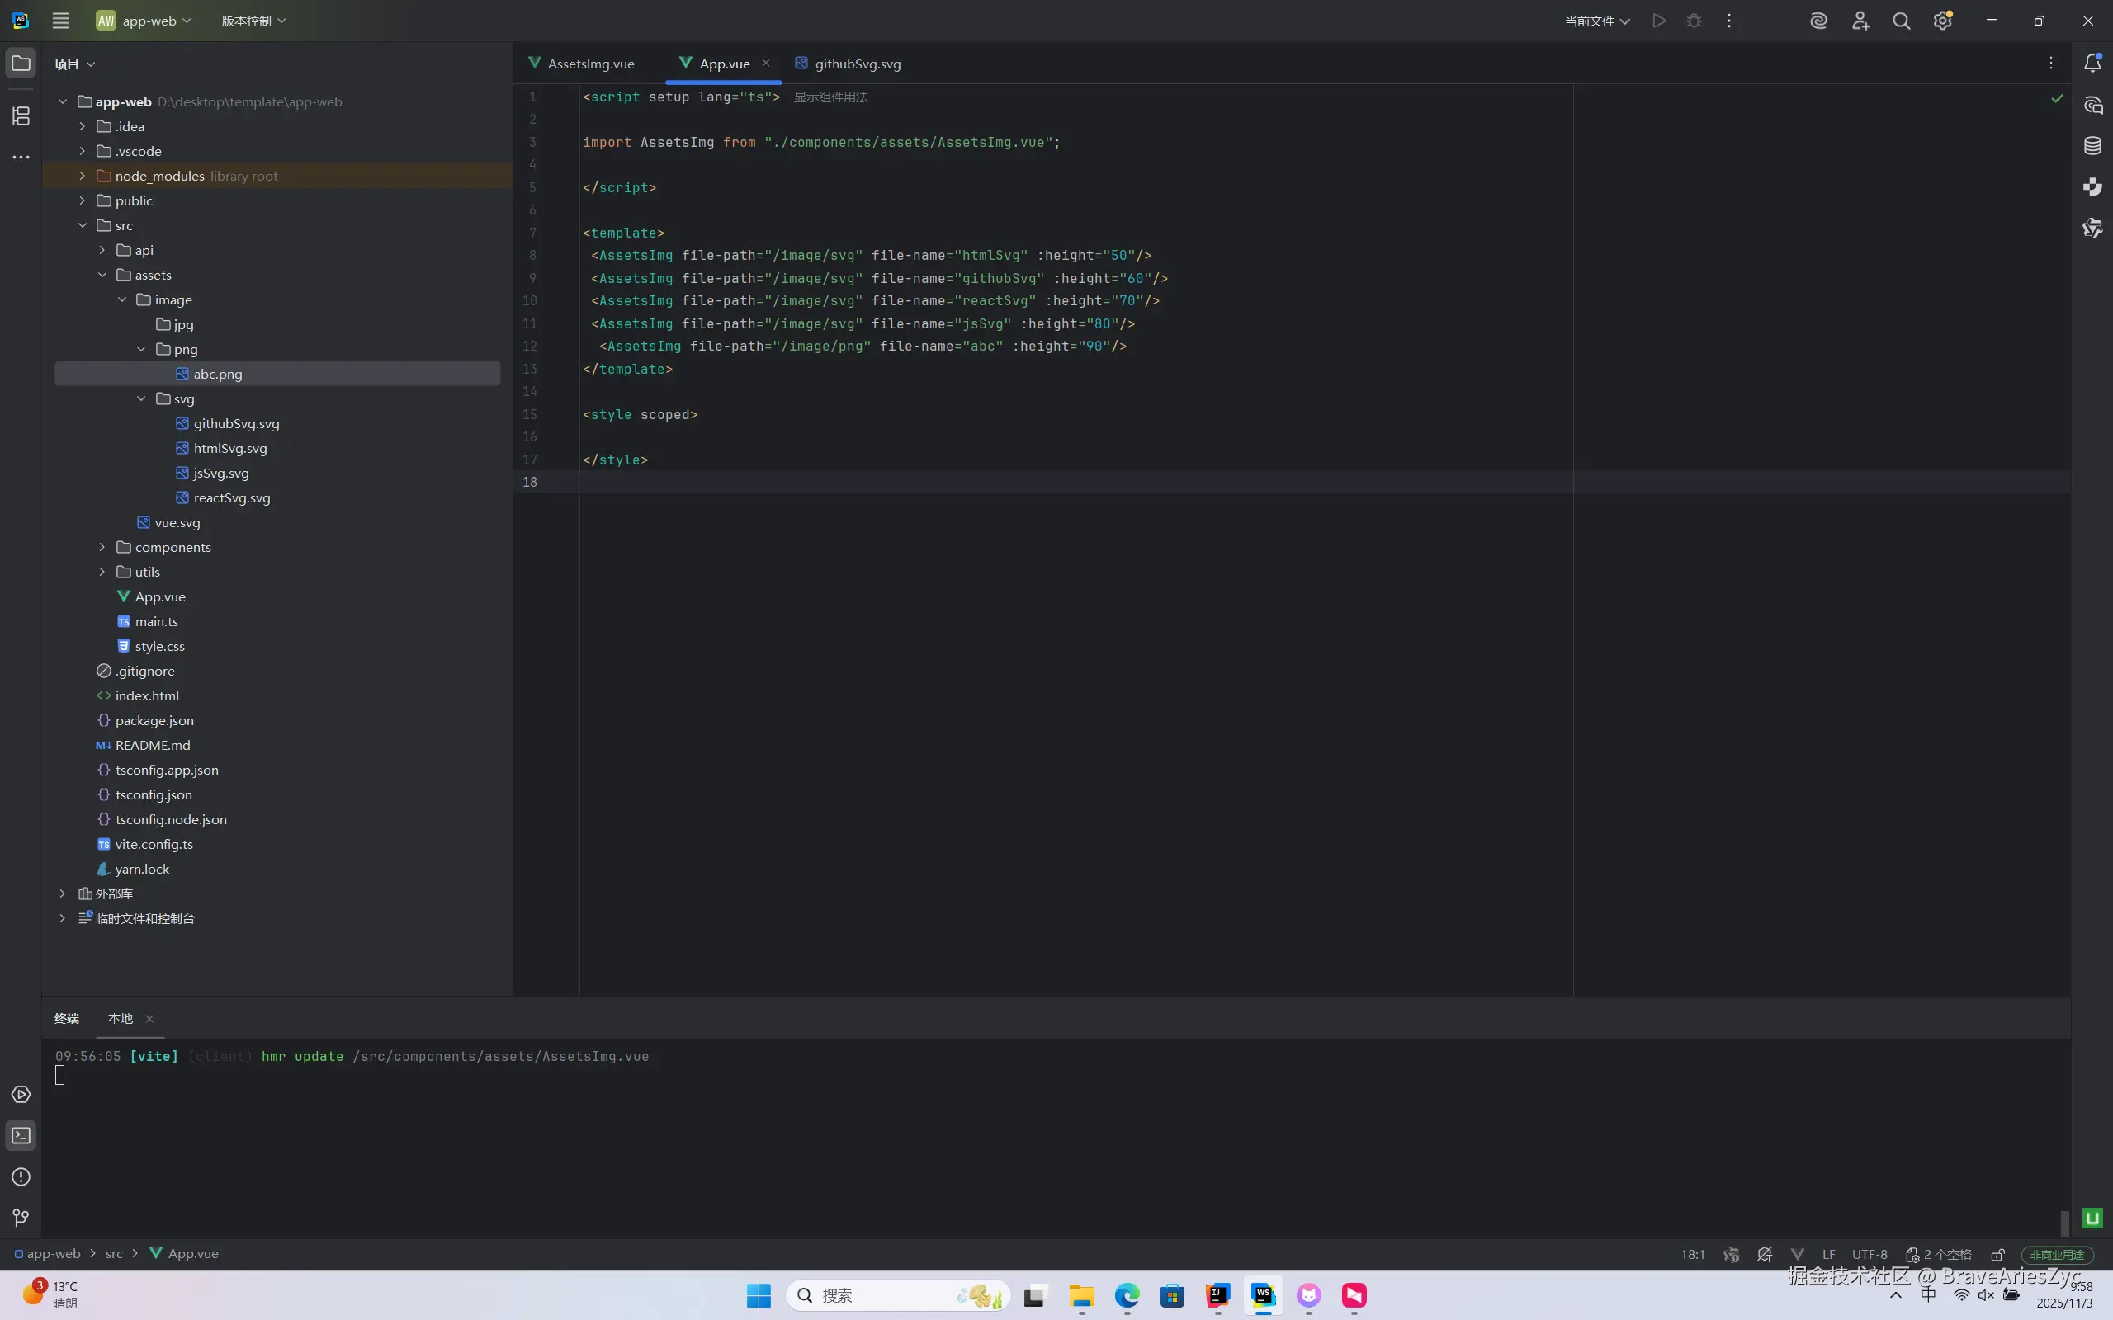This screenshot has height=1320, width=2113.
Task: Click the UTF-8 encoding in status bar
Action: pos(1870,1255)
